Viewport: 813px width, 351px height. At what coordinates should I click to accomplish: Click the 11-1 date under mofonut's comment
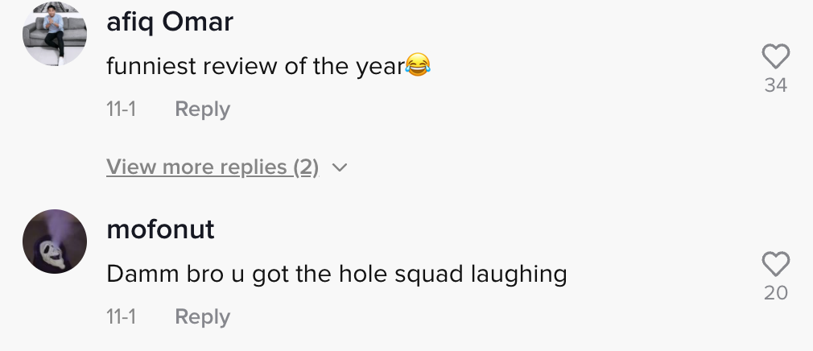click(x=121, y=317)
